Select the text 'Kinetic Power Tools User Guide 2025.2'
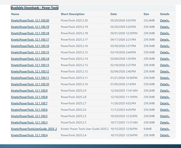This screenshot has height=148, width=181. (85, 129)
